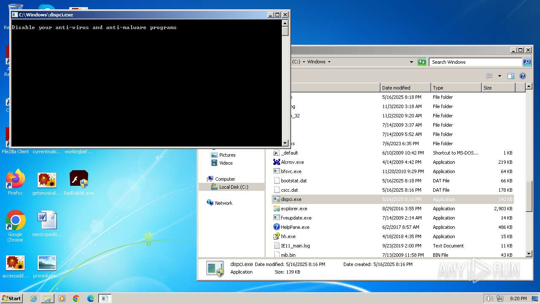Open Internet Explorer from the taskbar
The width and height of the screenshot is (540, 304).
tap(33, 299)
